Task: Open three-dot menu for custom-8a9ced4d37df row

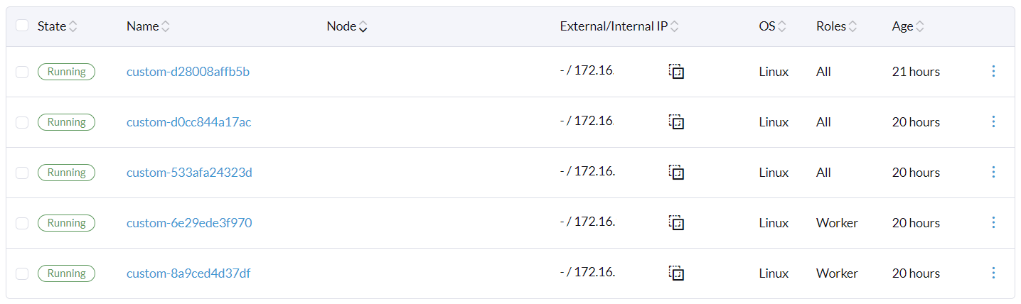Action: (x=993, y=273)
